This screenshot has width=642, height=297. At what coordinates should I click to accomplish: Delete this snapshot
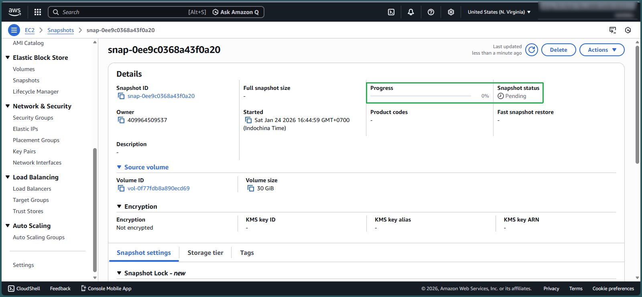coord(559,50)
